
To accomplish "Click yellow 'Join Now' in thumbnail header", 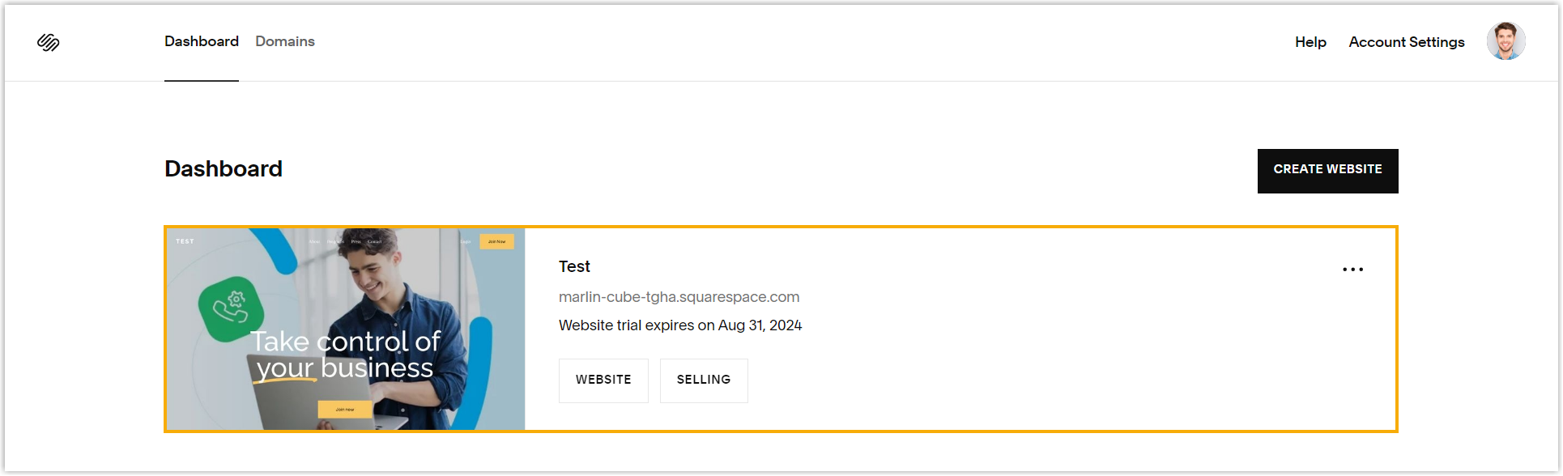I will tap(496, 241).
